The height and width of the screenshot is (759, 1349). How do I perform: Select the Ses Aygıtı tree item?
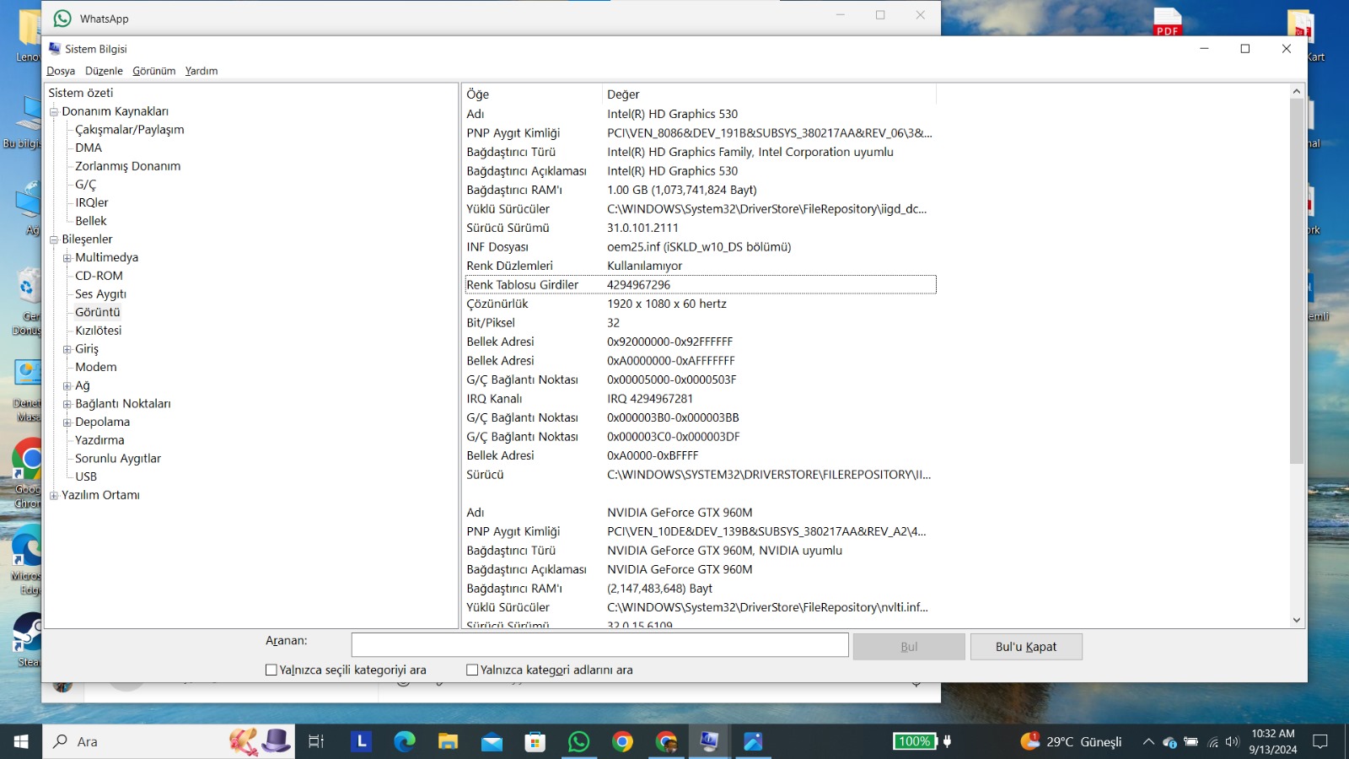[101, 294]
